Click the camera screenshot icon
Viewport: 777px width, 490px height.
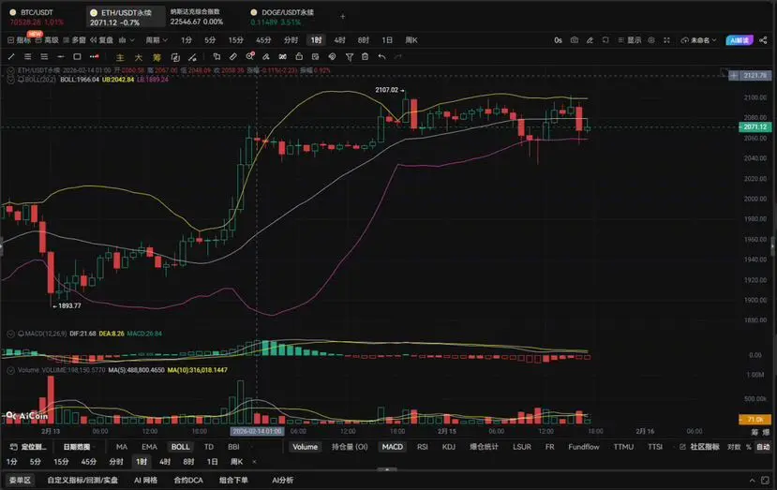(575, 40)
